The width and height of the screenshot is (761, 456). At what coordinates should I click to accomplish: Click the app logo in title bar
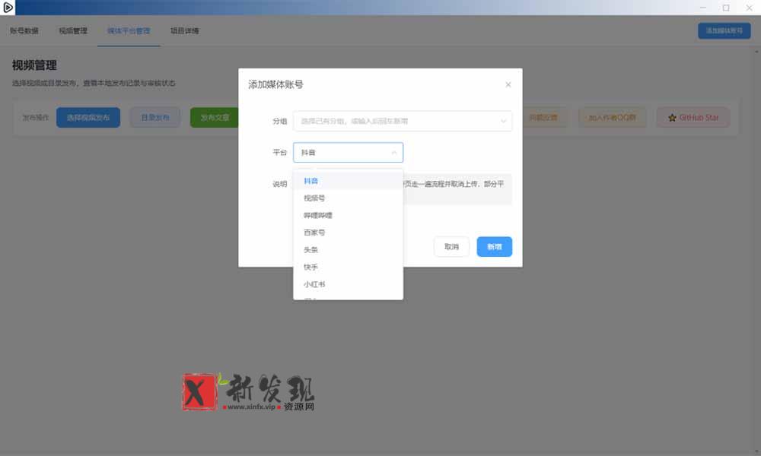(x=8, y=8)
